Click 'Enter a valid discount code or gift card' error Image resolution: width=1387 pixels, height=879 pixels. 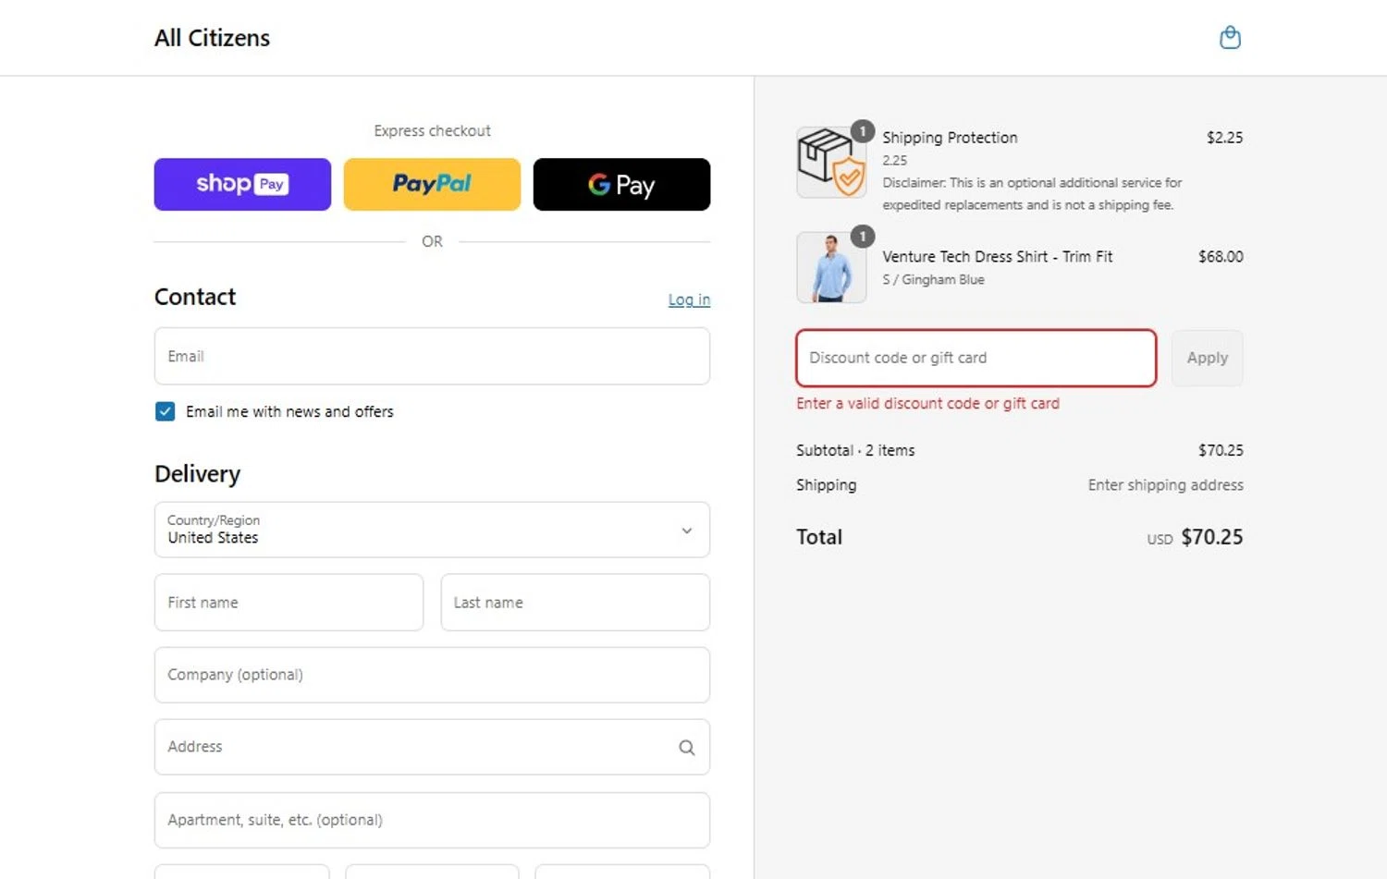(927, 403)
